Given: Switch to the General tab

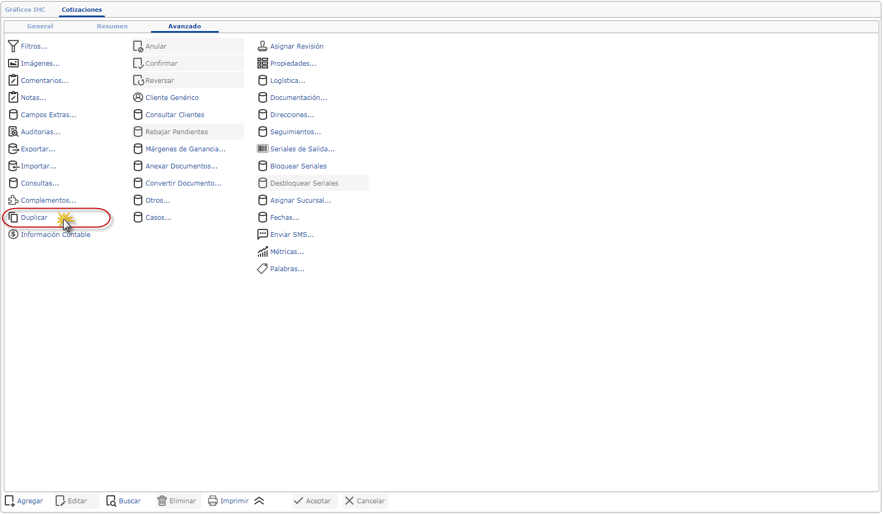Looking at the screenshot, I should 40,26.
